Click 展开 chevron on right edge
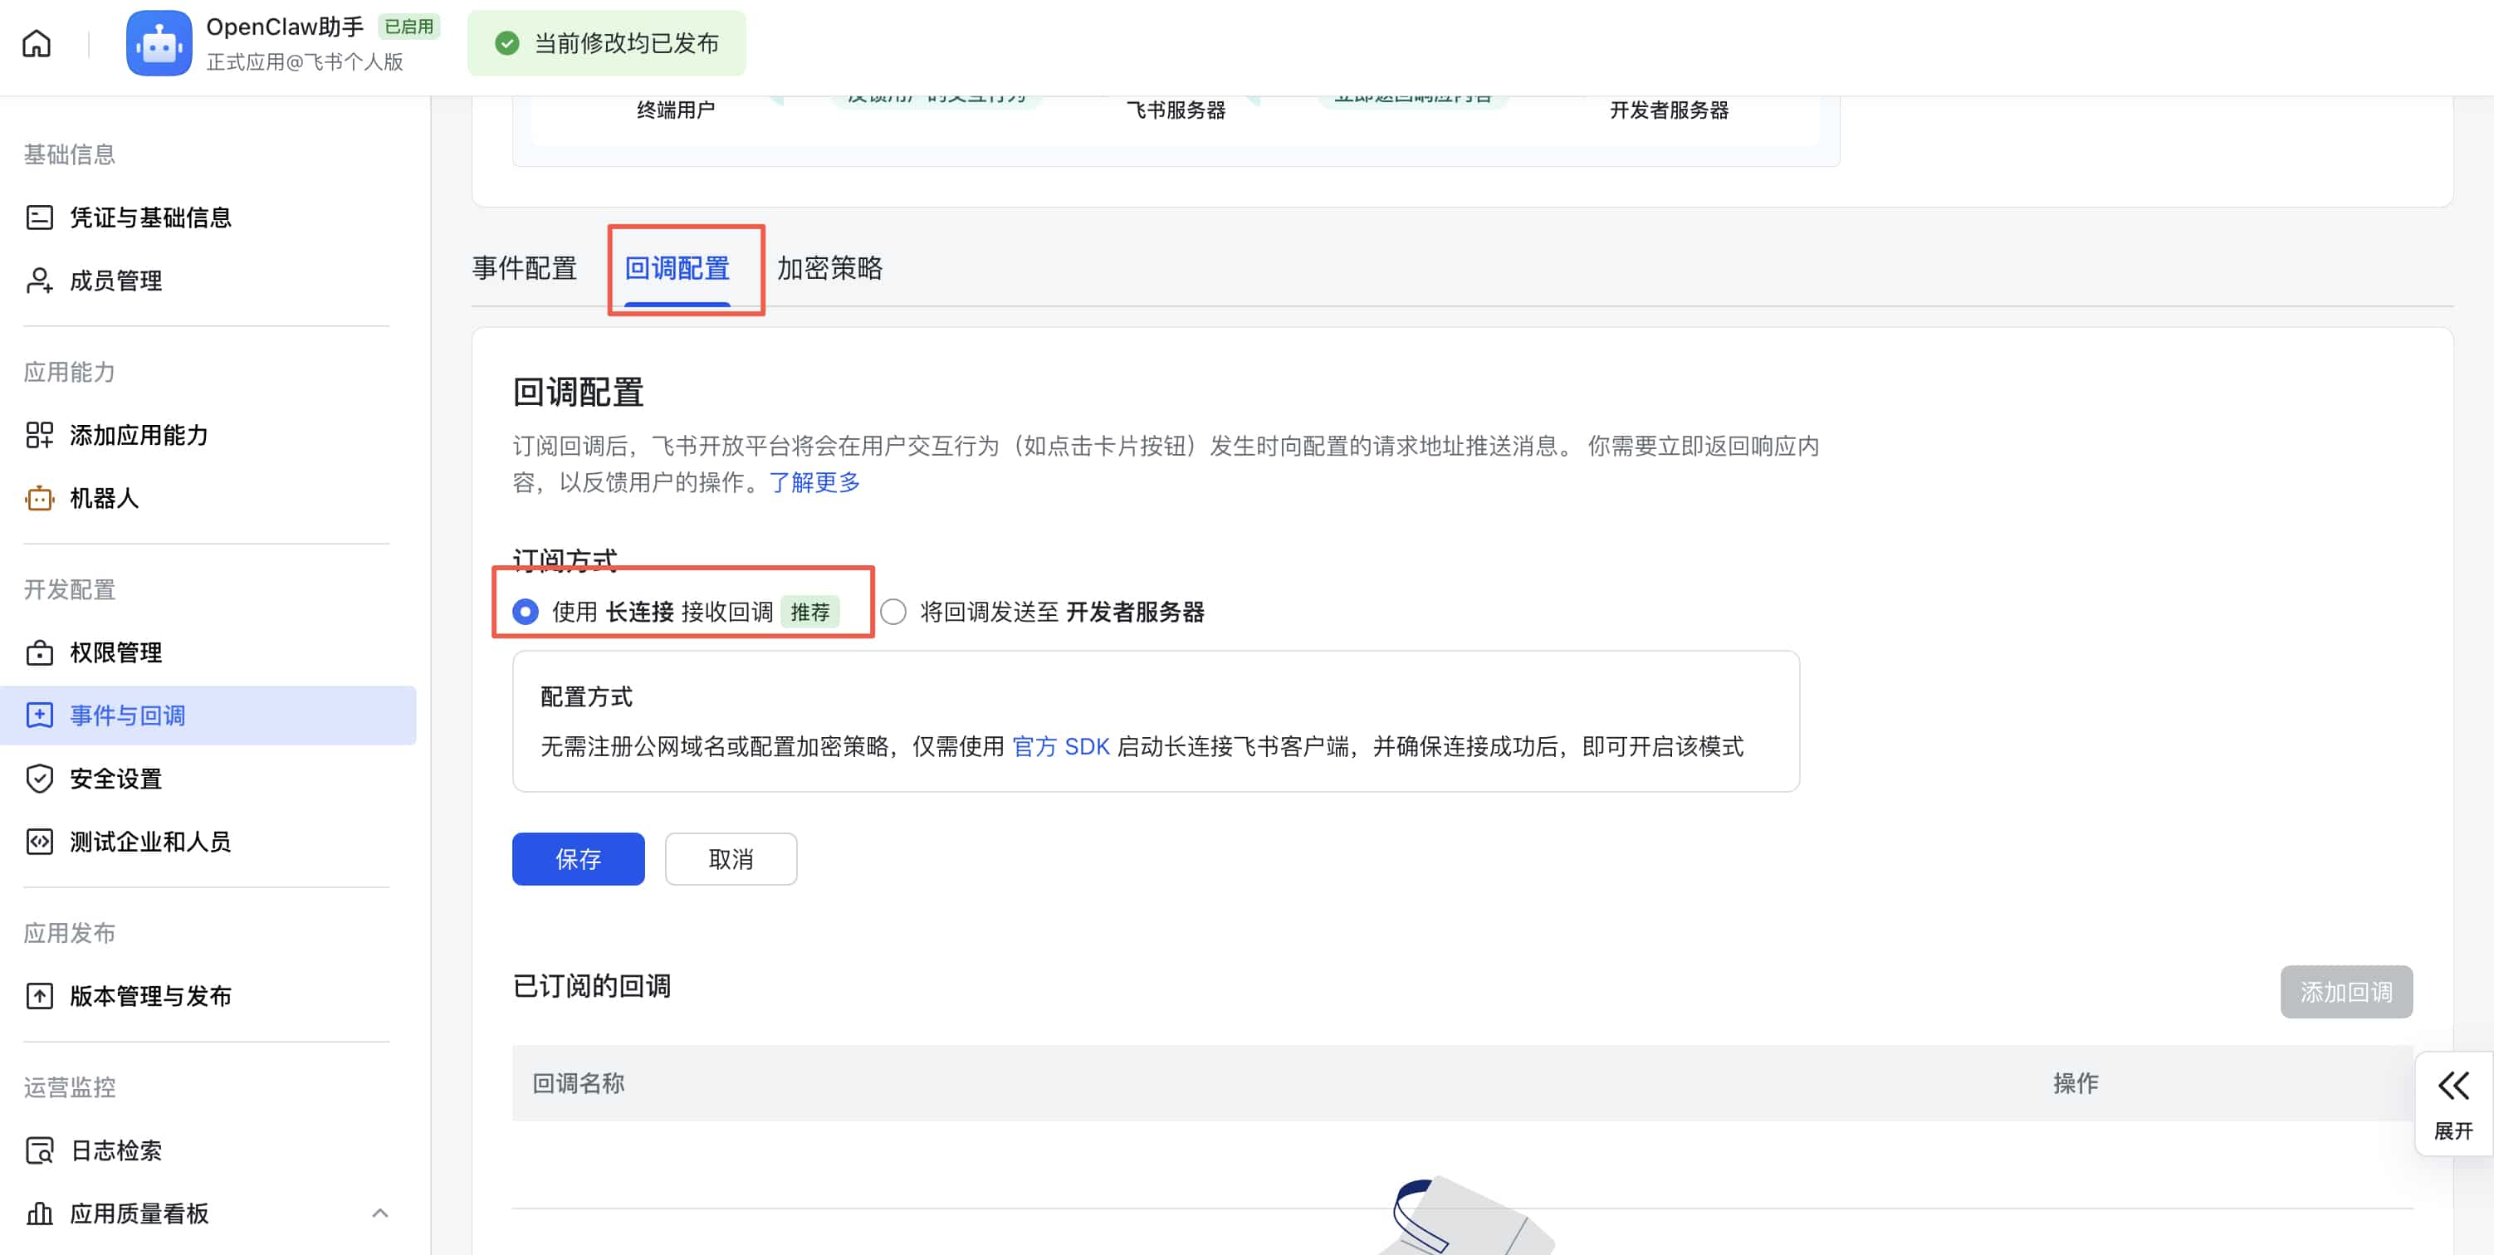 point(2452,1086)
